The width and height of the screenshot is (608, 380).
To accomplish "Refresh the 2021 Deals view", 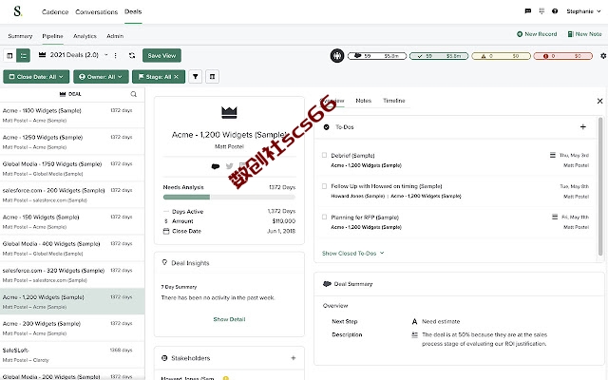I will (x=132, y=55).
